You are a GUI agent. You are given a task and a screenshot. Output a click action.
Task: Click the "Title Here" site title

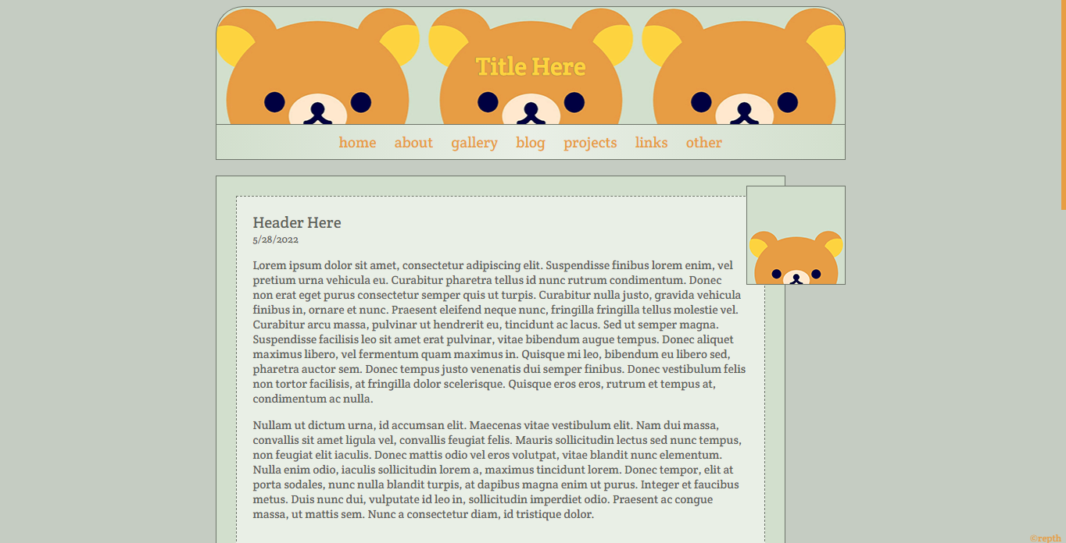pos(531,67)
